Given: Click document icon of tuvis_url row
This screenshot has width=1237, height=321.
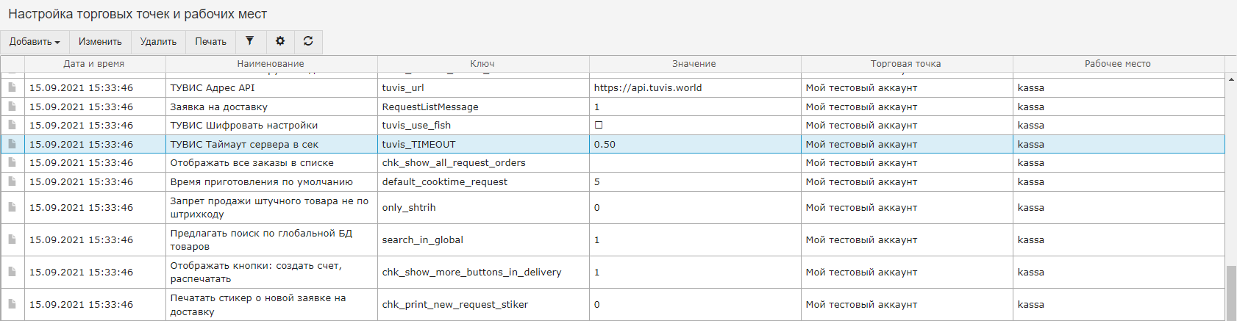Looking at the screenshot, I should click(13, 87).
